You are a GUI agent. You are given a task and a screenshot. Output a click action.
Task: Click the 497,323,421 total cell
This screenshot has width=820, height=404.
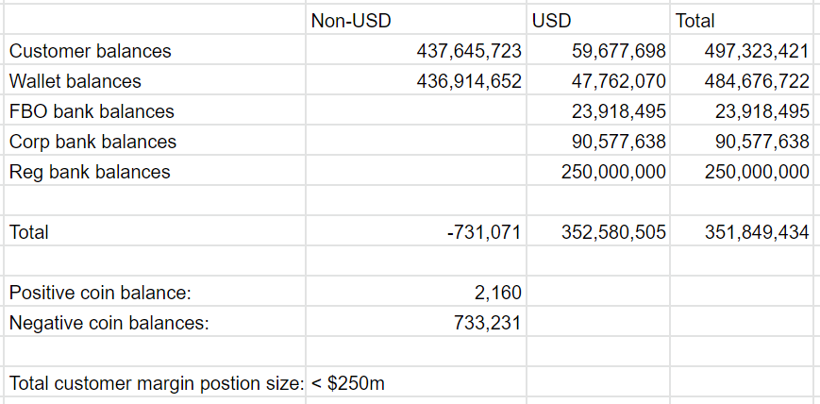pyautogui.click(x=757, y=51)
